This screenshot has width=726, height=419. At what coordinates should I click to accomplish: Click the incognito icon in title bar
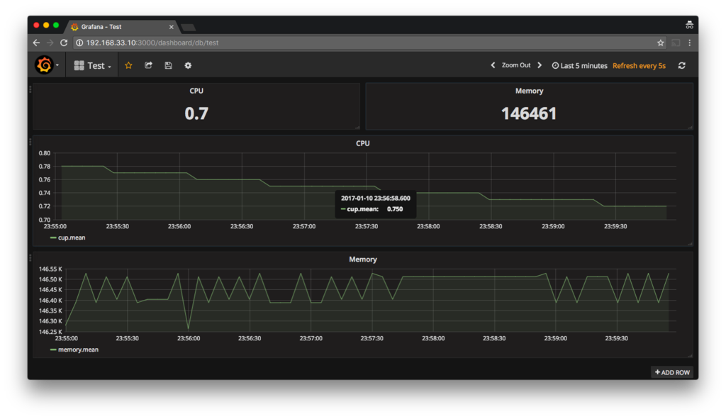point(689,25)
